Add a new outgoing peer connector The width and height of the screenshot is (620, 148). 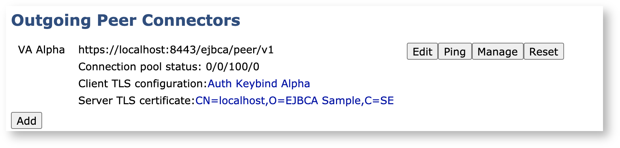[27, 120]
